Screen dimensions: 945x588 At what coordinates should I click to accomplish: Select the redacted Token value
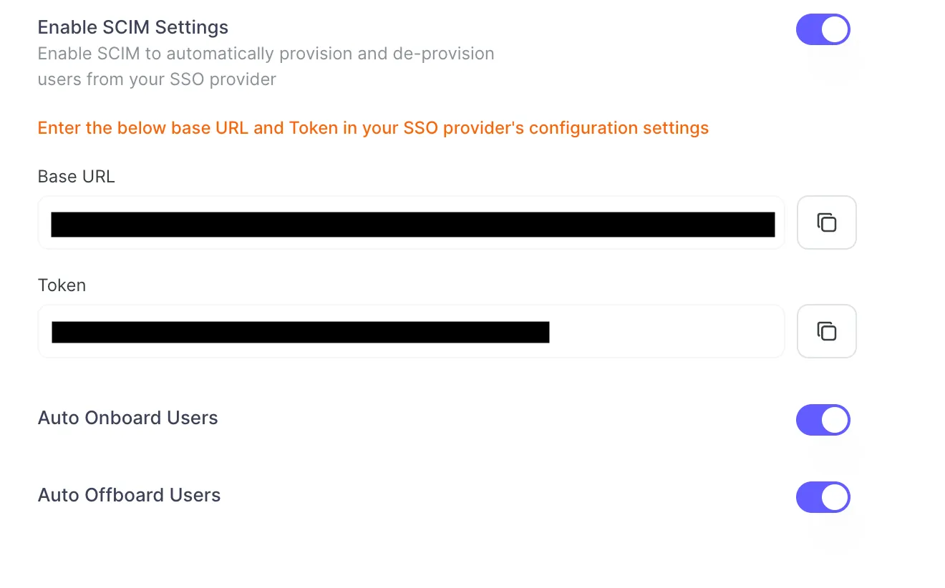click(x=299, y=331)
